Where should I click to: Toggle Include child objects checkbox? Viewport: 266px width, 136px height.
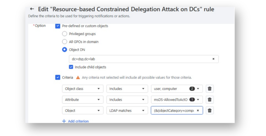coord(71,67)
